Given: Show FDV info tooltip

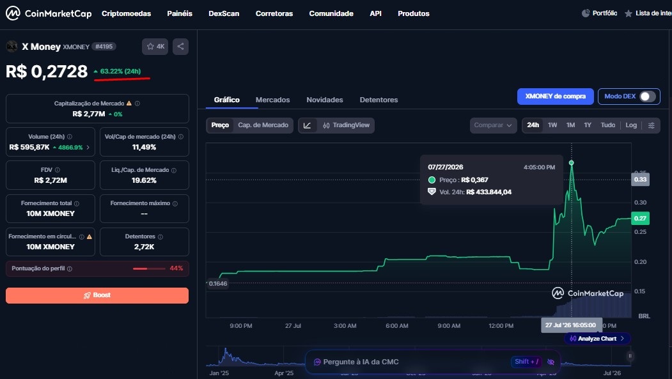Looking at the screenshot, I should [58, 170].
